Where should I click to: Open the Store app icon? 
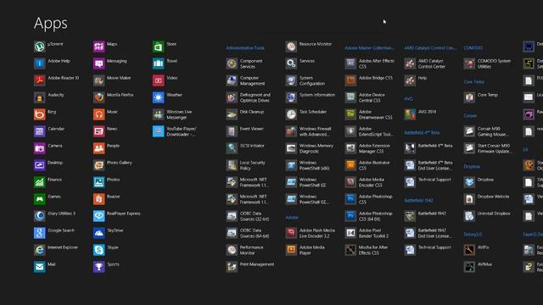pyautogui.click(x=159, y=47)
